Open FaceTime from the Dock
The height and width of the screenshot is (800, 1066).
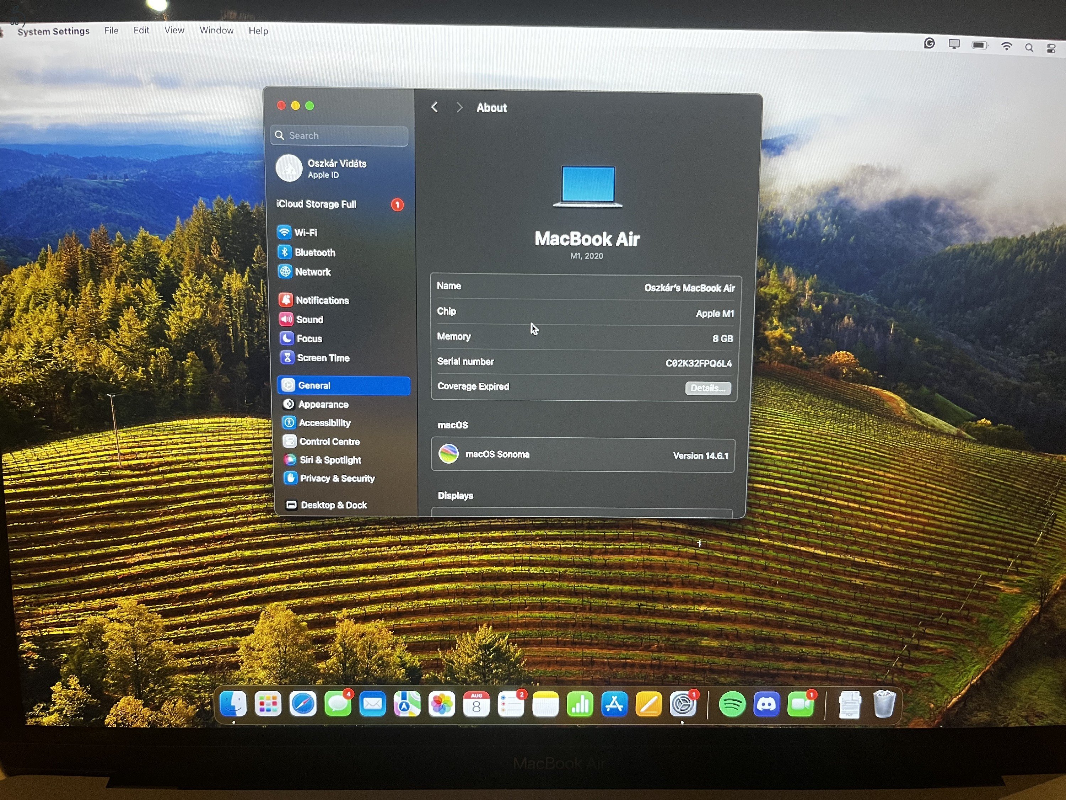(x=801, y=705)
